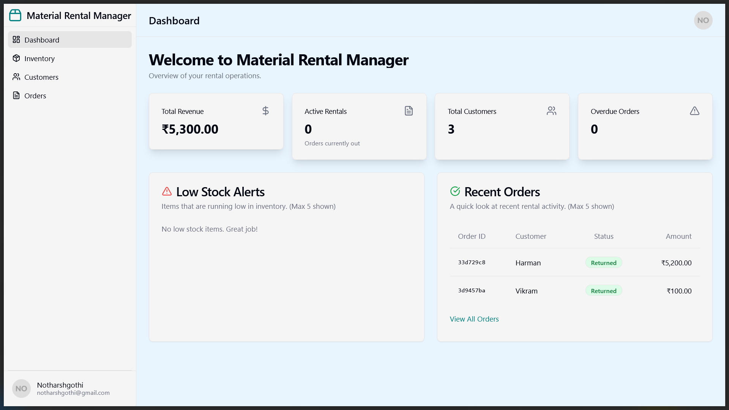
Task: Click the dollar icon on Total Revenue card
Action: [x=265, y=111]
